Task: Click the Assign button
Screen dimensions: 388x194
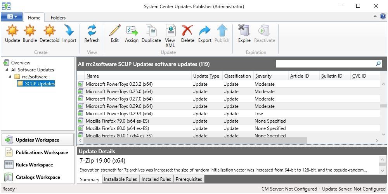Action: click(x=132, y=34)
